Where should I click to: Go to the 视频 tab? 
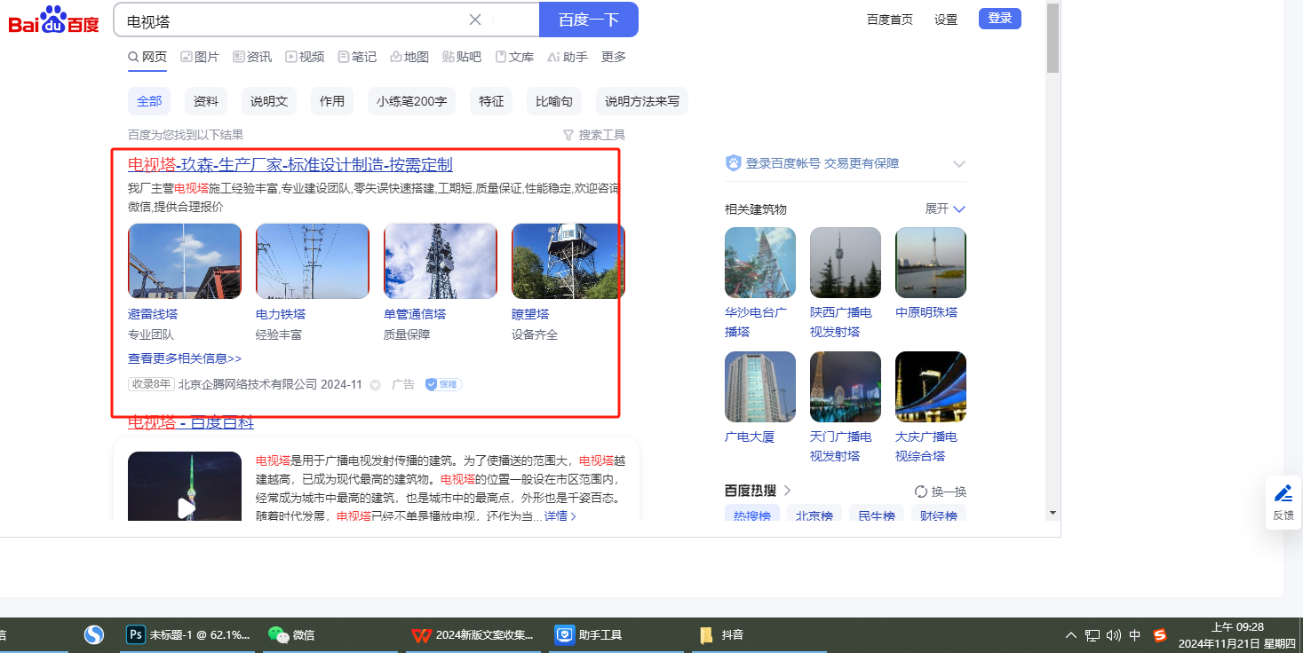(x=305, y=57)
